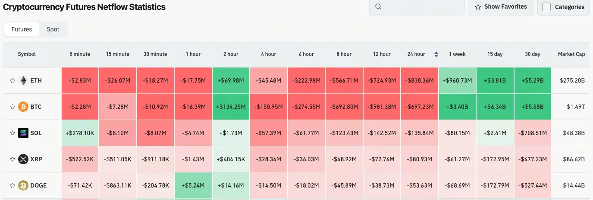Open the SOL symbol link
This screenshot has height=200, width=593.
(x=36, y=133)
